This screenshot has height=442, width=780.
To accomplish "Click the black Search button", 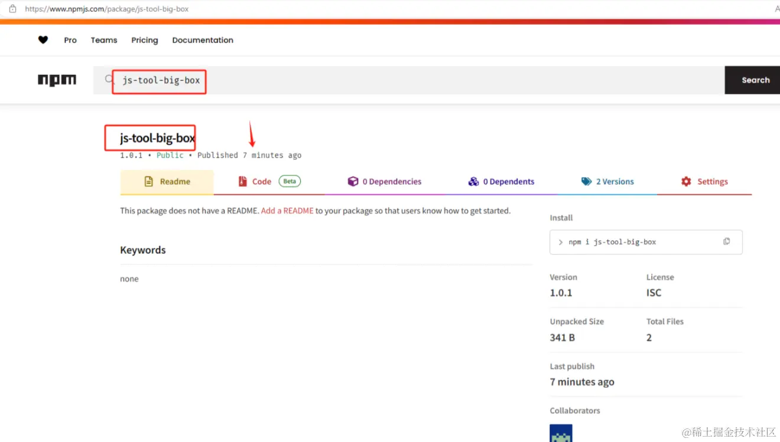I will coord(752,80).
